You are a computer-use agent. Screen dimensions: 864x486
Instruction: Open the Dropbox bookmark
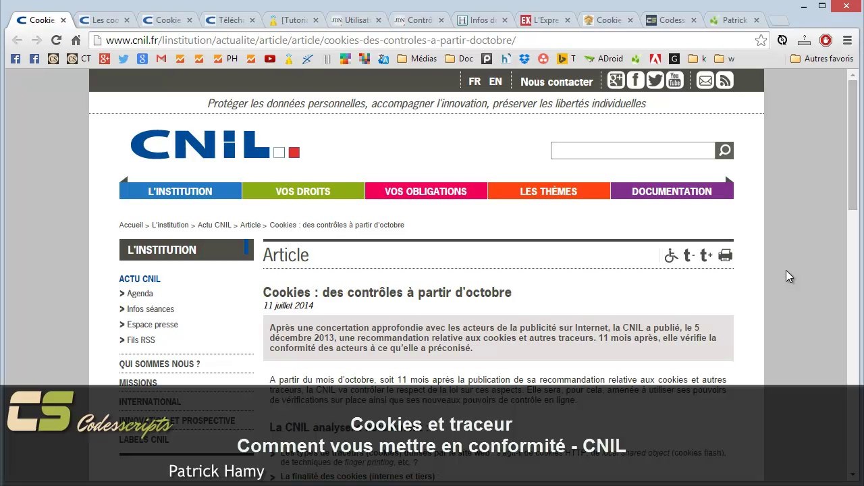tap(524, 59)
